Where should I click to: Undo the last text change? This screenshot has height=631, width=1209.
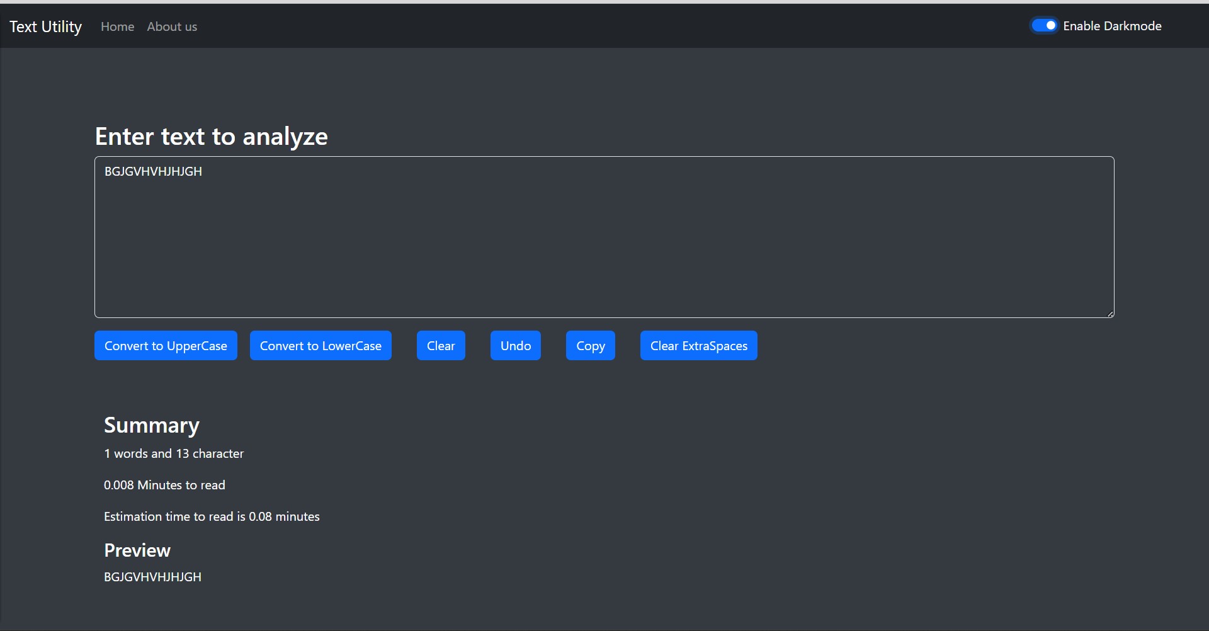(514, 345)
